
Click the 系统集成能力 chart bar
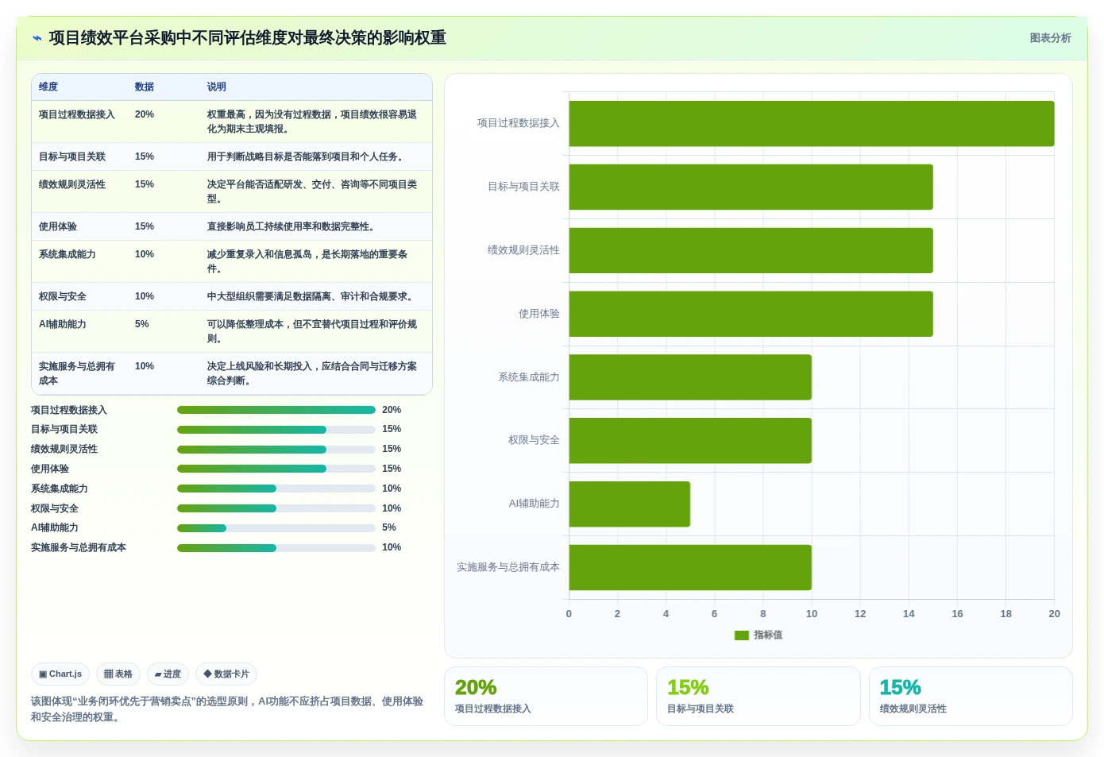coord(690,377)
